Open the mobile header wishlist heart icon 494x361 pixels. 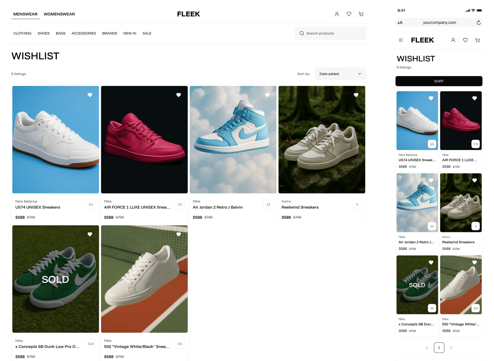465,40
